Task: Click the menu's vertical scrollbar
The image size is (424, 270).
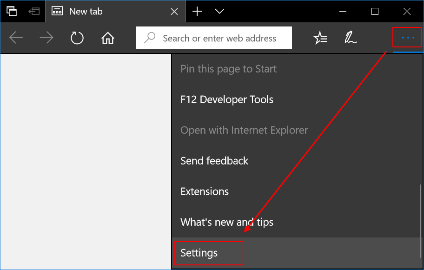Action: (x=420, y=221)
